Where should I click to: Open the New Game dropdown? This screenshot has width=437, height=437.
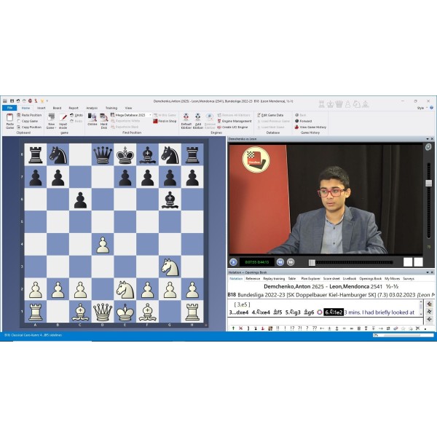tap(51, 121)
